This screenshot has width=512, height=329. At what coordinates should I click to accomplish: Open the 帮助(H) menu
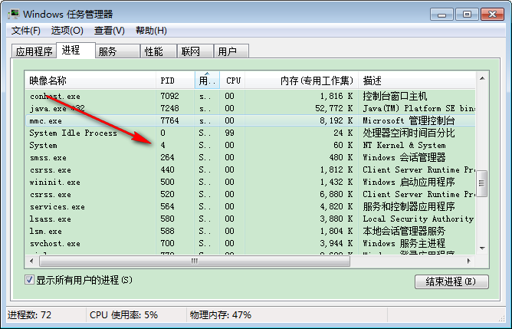(x=151, y=31)
